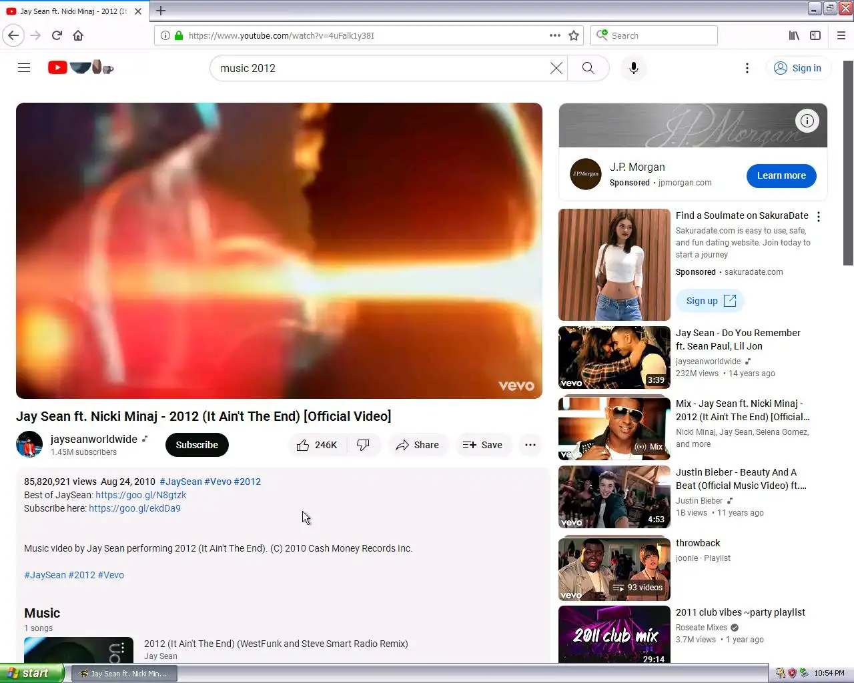Open YouTube settings three-dot menu
The width and height of the screenshot is (854, 683).
coord(747,68)
